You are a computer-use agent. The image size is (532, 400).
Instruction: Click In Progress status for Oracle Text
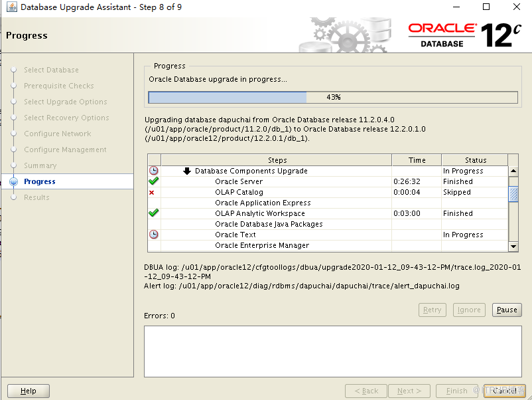click(475, 235)
